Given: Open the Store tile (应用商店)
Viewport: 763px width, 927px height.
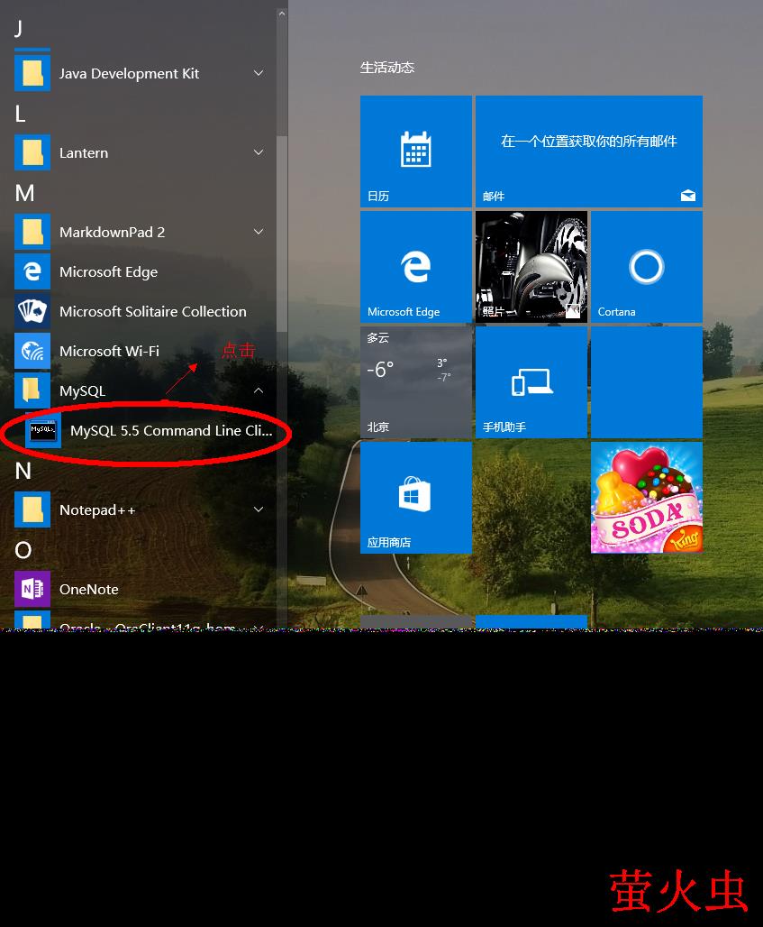Looking at the screenshot, I should tap(415, 497).
